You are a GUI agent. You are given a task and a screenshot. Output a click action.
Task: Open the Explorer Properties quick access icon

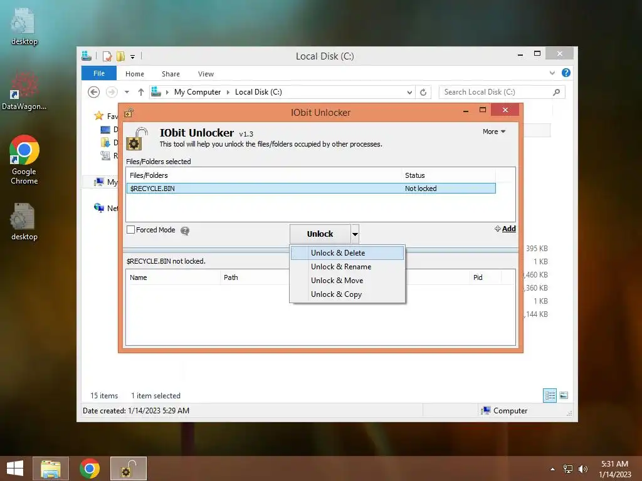pyautogui.click(x=107, y=56)
